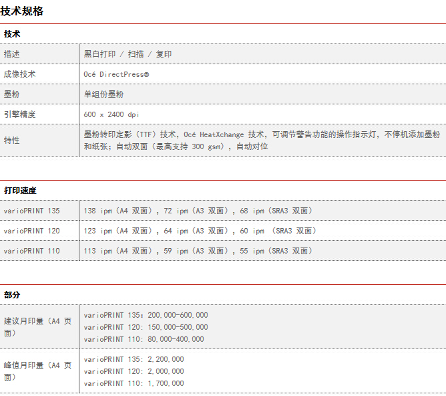Click the 部分 section header
This screenshot has height=396, width=446.
coord(12,294)
